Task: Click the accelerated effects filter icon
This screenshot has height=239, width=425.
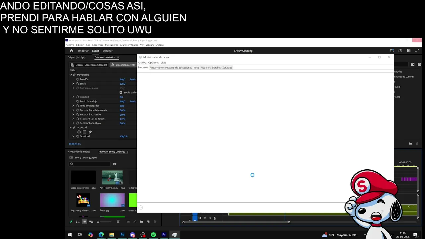Action: 413,64
